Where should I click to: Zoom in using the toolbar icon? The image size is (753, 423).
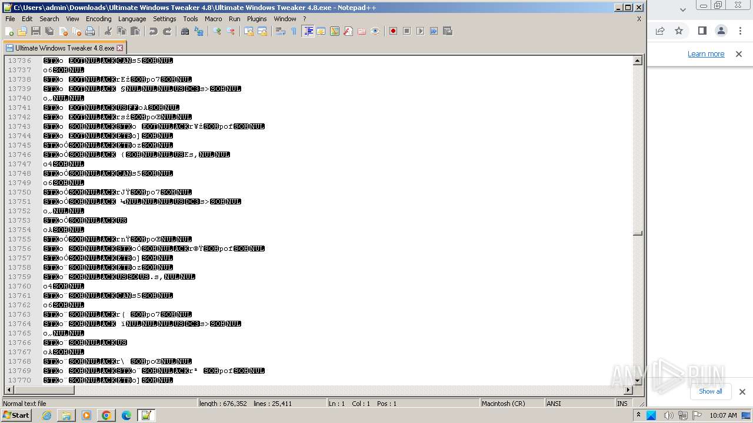[x=217, y=31]
